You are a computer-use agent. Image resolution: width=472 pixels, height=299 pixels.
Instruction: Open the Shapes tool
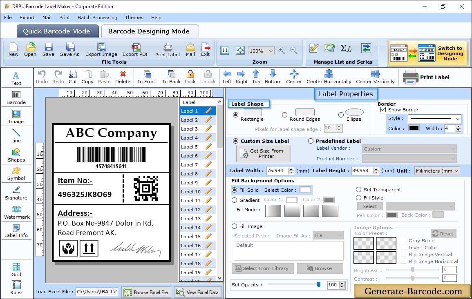(x=16, y=155)
